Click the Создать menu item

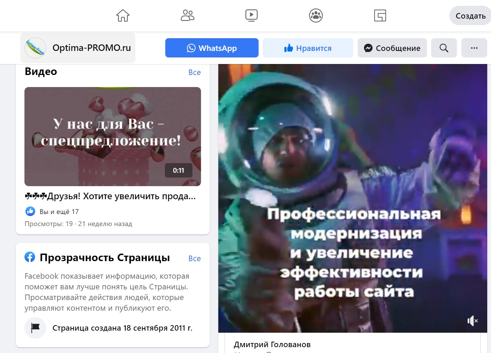click(470, 15)
